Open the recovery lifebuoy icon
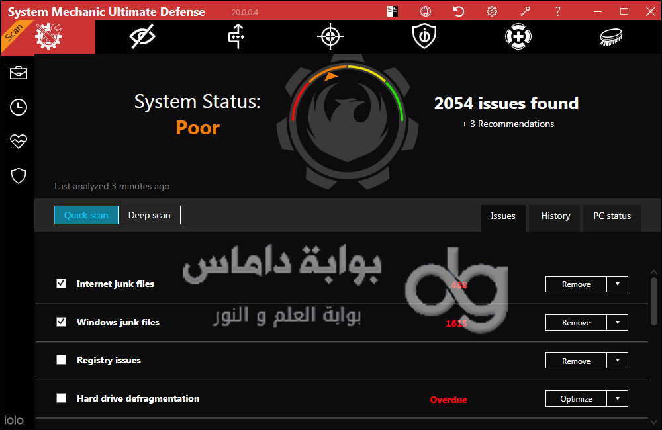This screenshot has height=430, width=662. pyautogui.click(x=518, y=36)
